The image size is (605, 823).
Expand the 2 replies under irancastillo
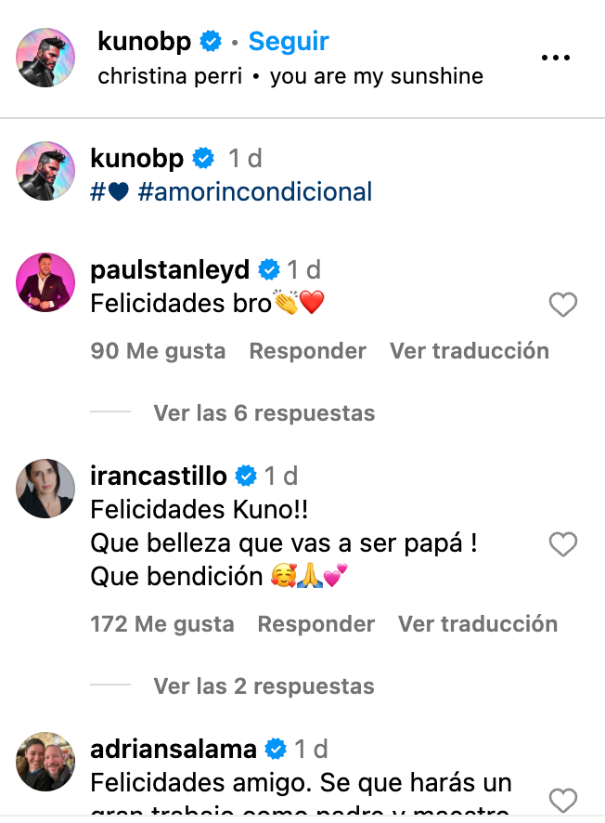[x=264, y=686]
